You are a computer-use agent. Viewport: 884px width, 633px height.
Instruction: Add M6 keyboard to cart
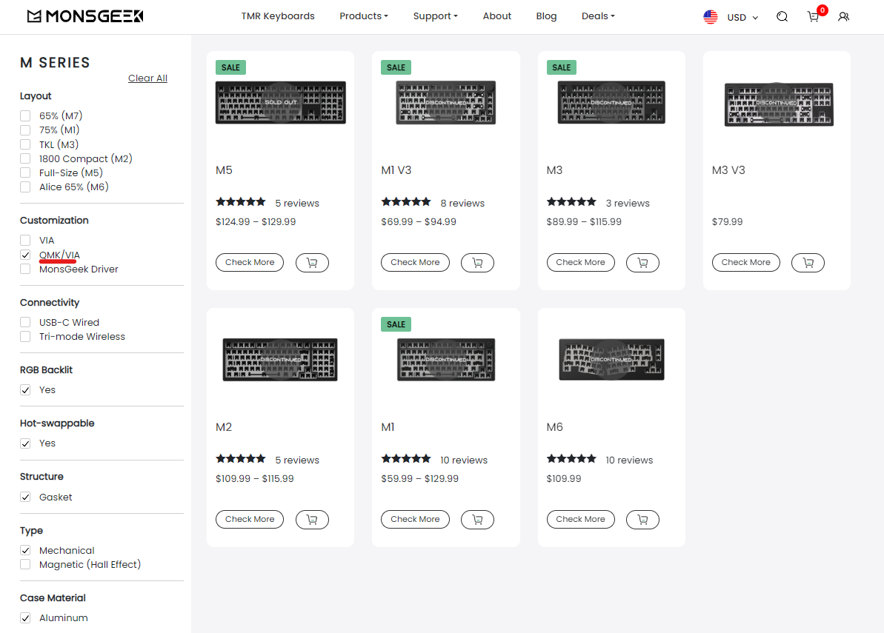tap(642, 520)
